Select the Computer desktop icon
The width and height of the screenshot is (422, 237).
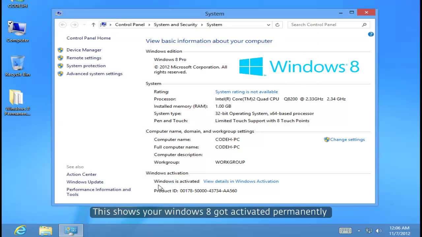point(17,32)
